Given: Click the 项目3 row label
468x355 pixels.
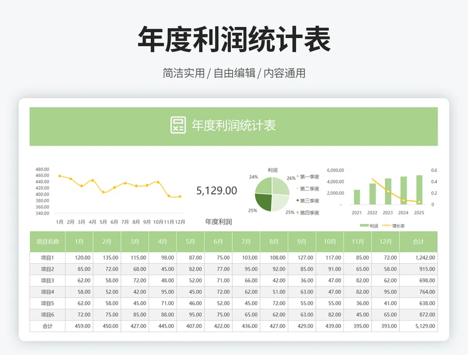Looking at the screenshot, I should 47,280.
